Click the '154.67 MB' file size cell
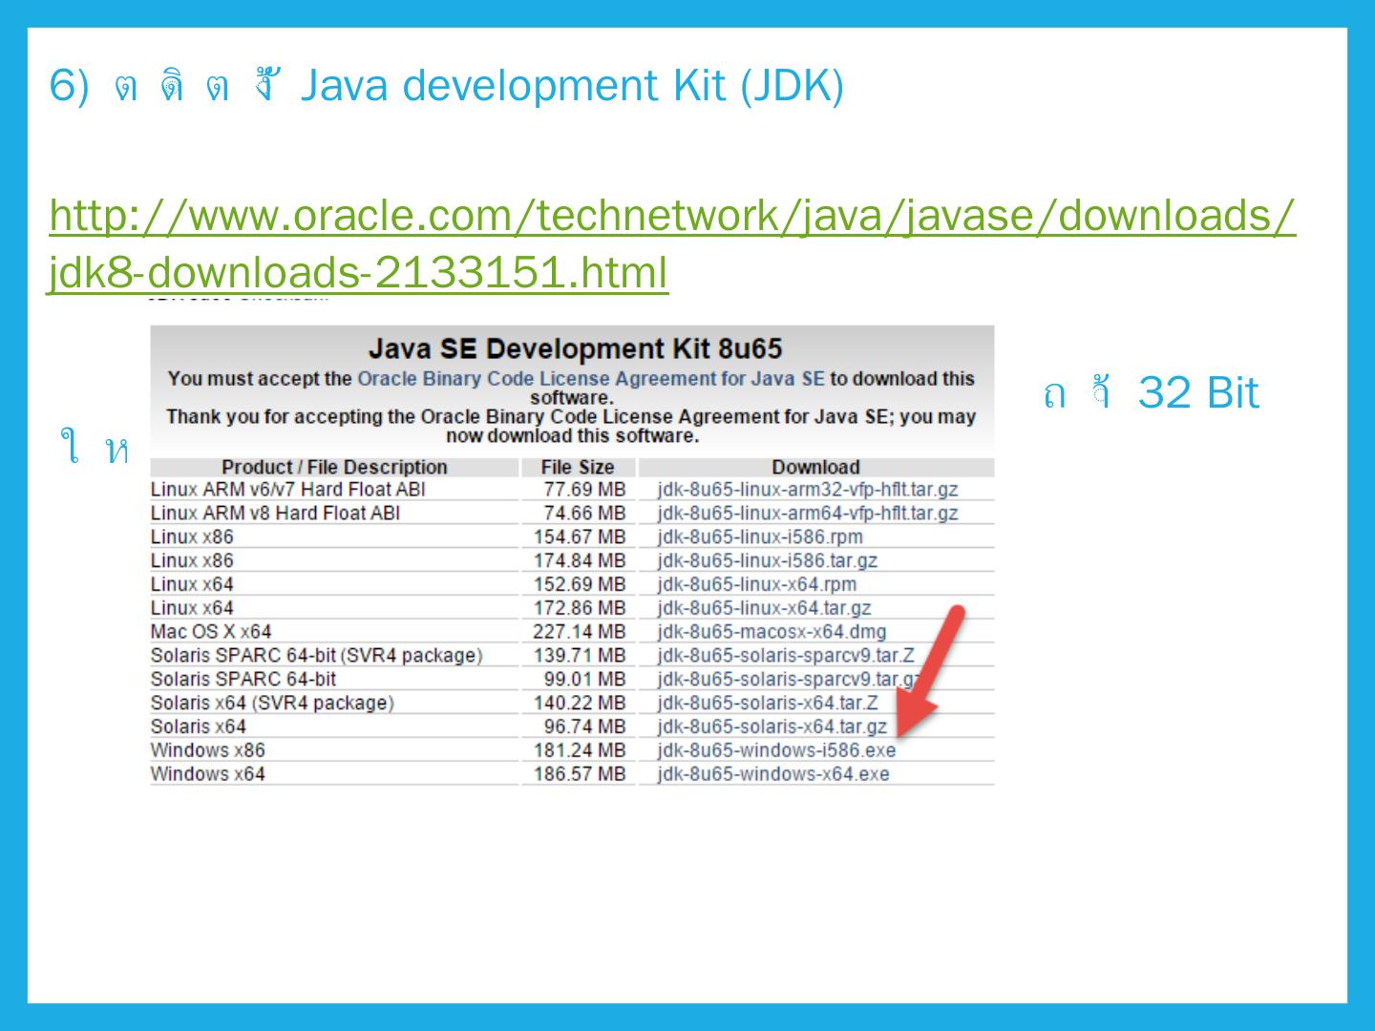This screenshot has width=1375, height=1031. click(579, 537)
